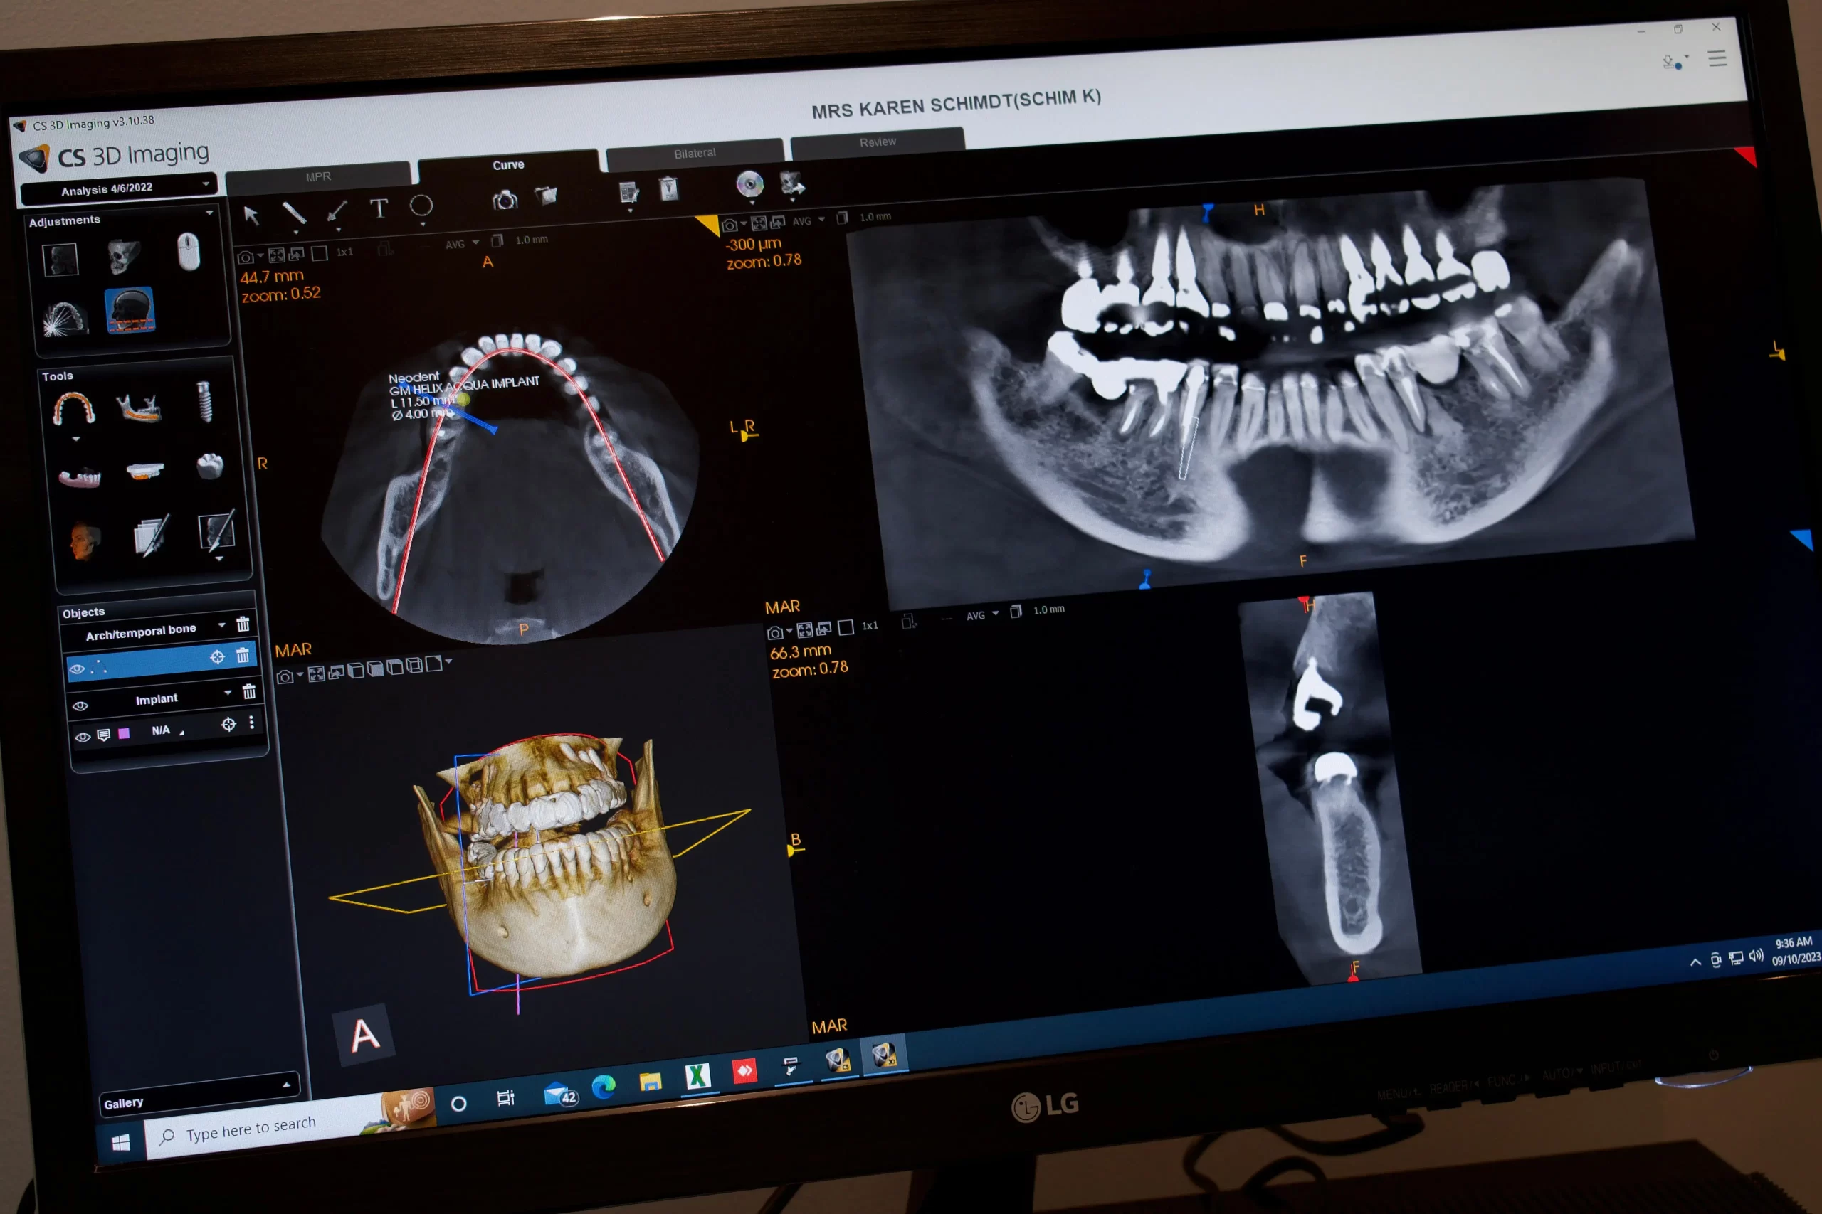Select the circle drawing tool

point(421,205)
